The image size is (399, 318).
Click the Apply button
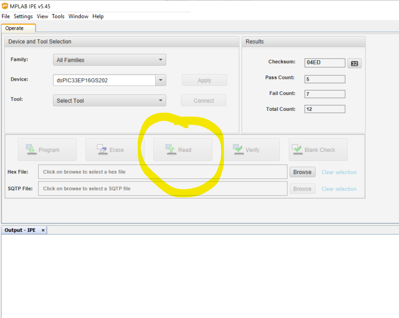pos(205,80)
